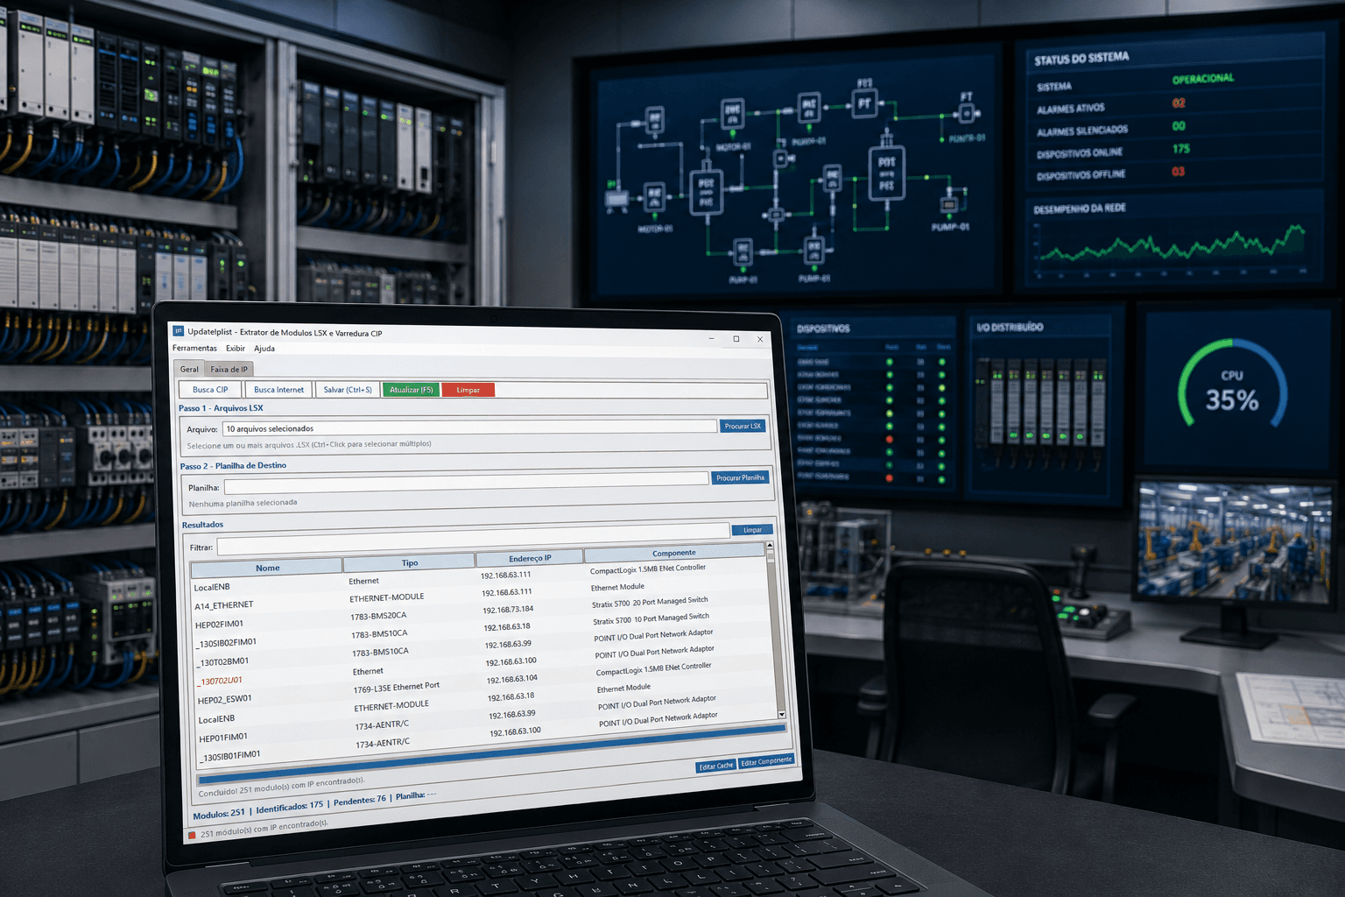Sort by the Nome column header
1345x897 pixels.
point(267,568)
